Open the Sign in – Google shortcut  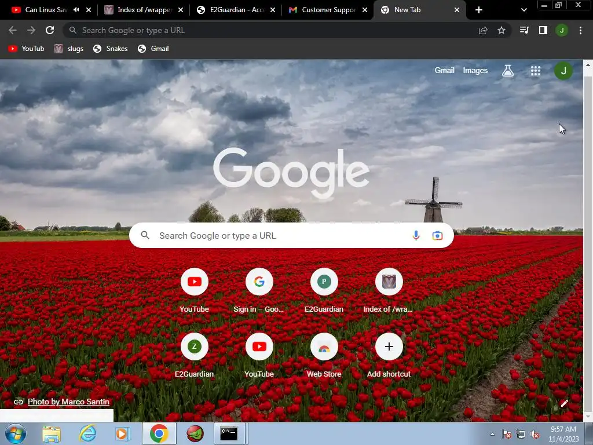click(259, 291)
